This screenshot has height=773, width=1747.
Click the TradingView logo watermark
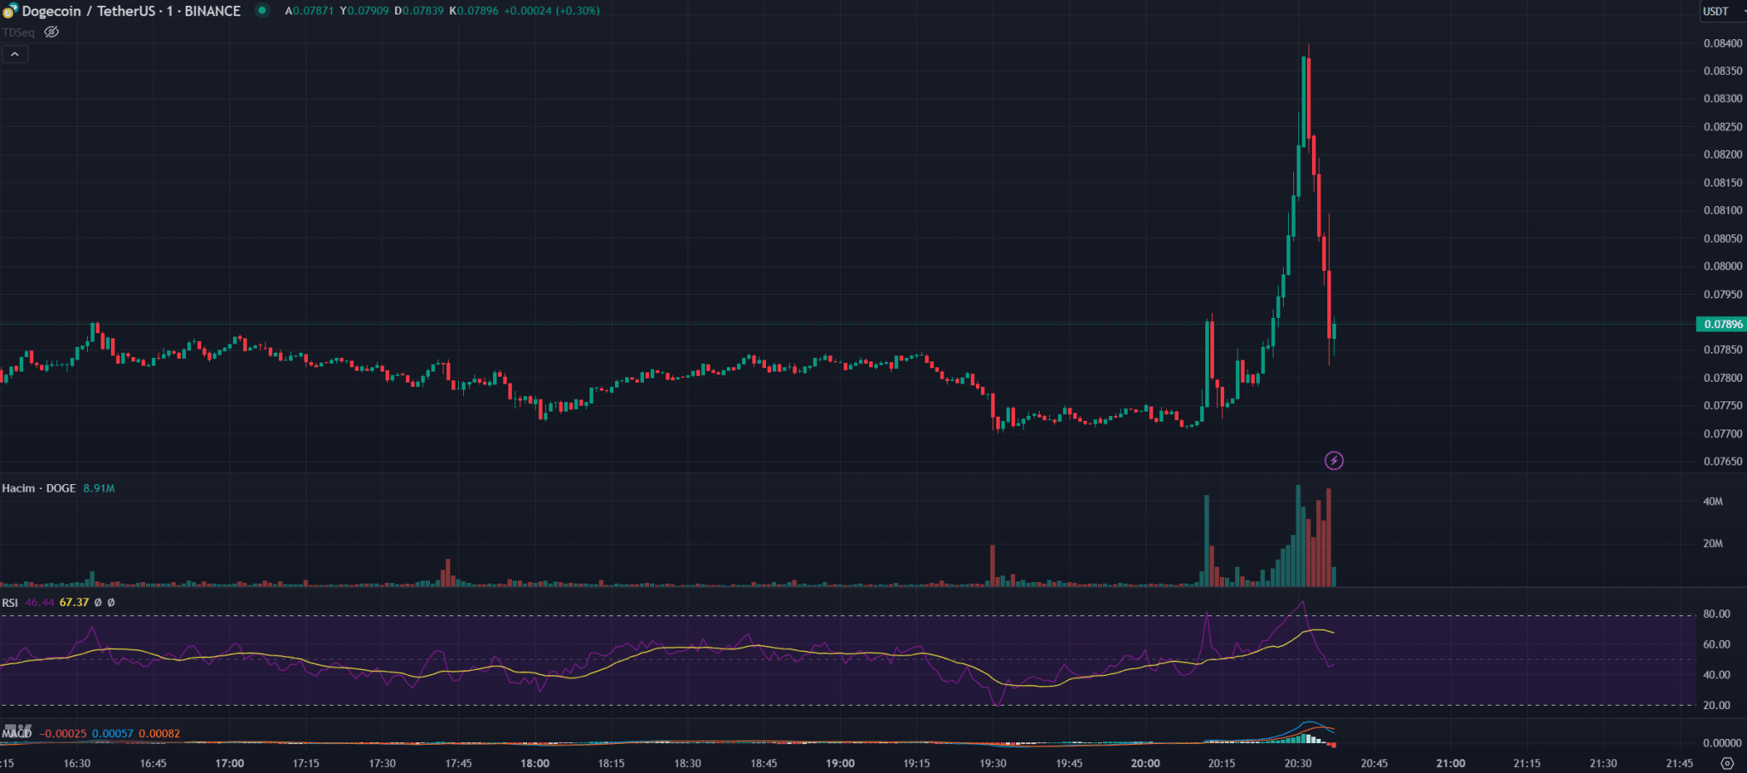[x=17, y=730]
